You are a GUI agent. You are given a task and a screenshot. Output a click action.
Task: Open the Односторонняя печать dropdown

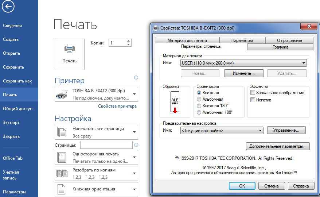96,157
